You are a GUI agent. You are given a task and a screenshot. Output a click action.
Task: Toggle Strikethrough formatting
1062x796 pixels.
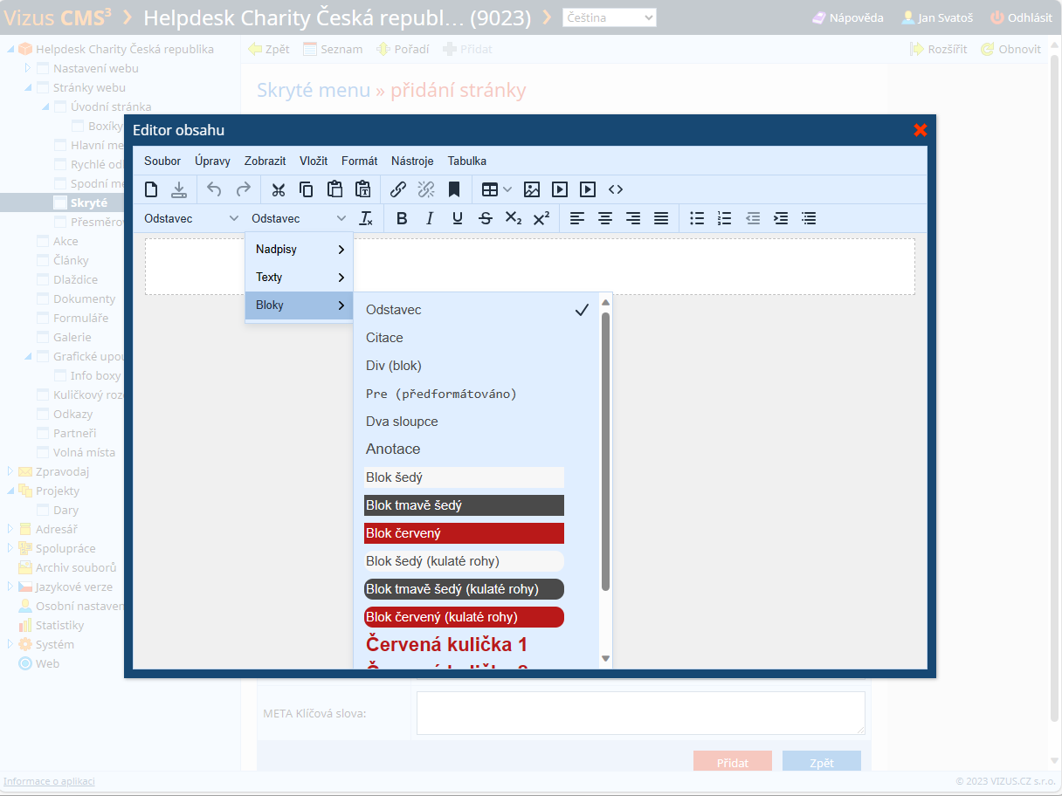tap(486, 218)
